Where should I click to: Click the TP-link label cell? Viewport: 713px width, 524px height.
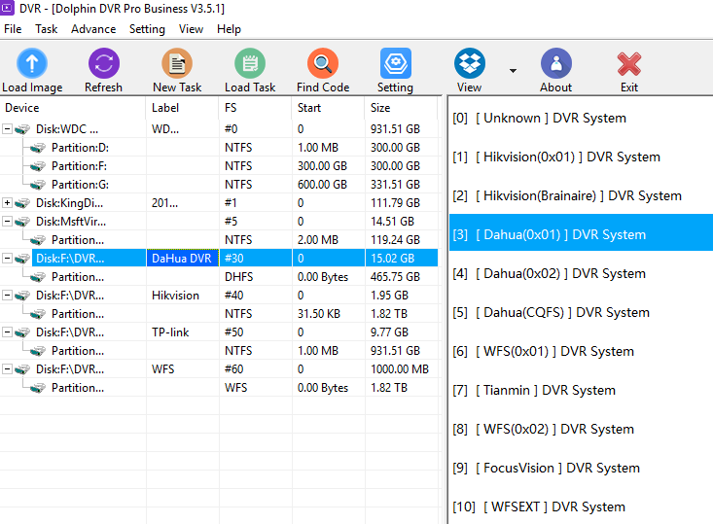click(x=182, y=332)
